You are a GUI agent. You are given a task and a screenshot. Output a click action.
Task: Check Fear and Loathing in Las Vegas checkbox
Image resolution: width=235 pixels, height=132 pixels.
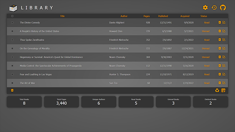[12, 74]
